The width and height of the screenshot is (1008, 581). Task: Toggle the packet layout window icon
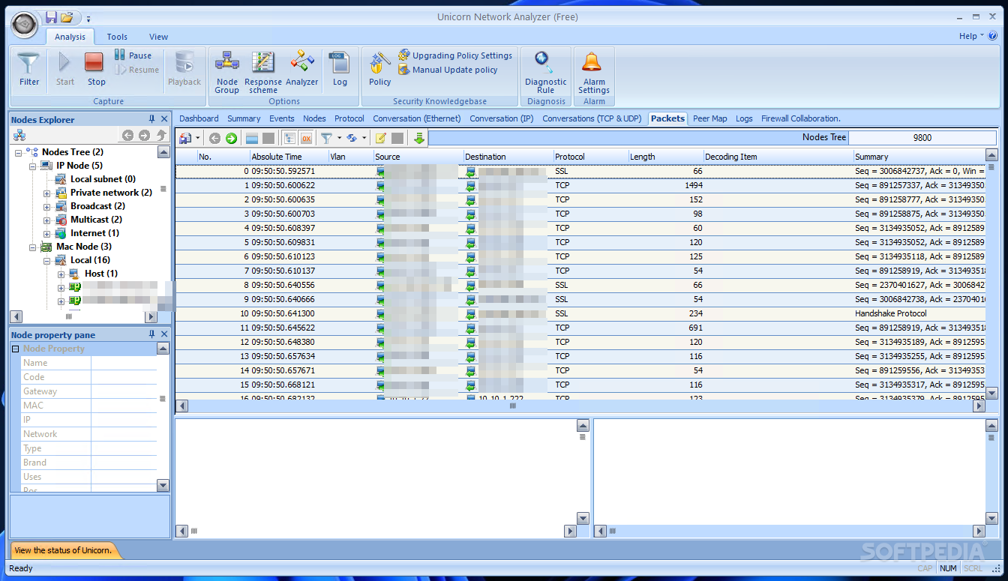(252, 138)
